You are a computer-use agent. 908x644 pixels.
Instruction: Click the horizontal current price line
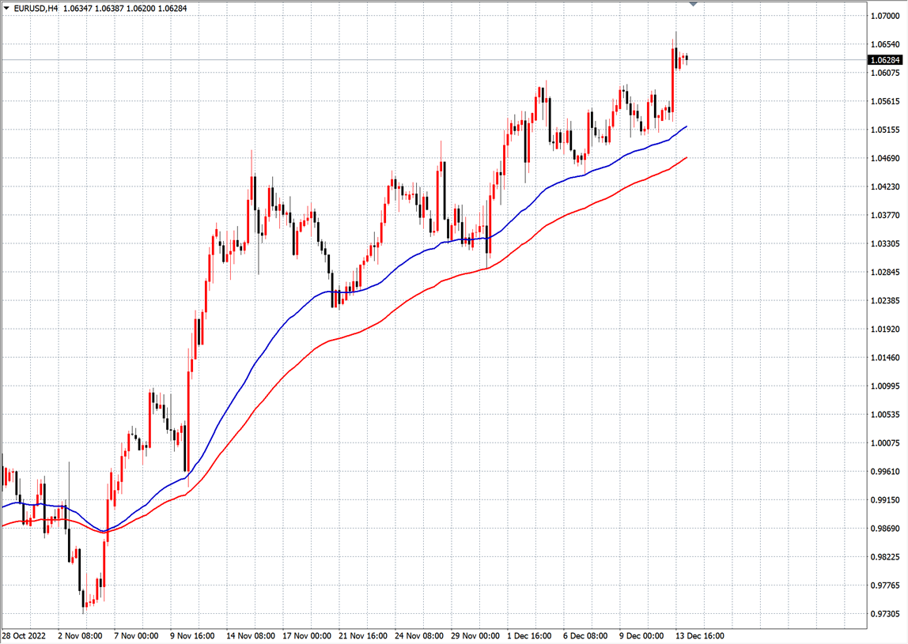coord(395,59)
